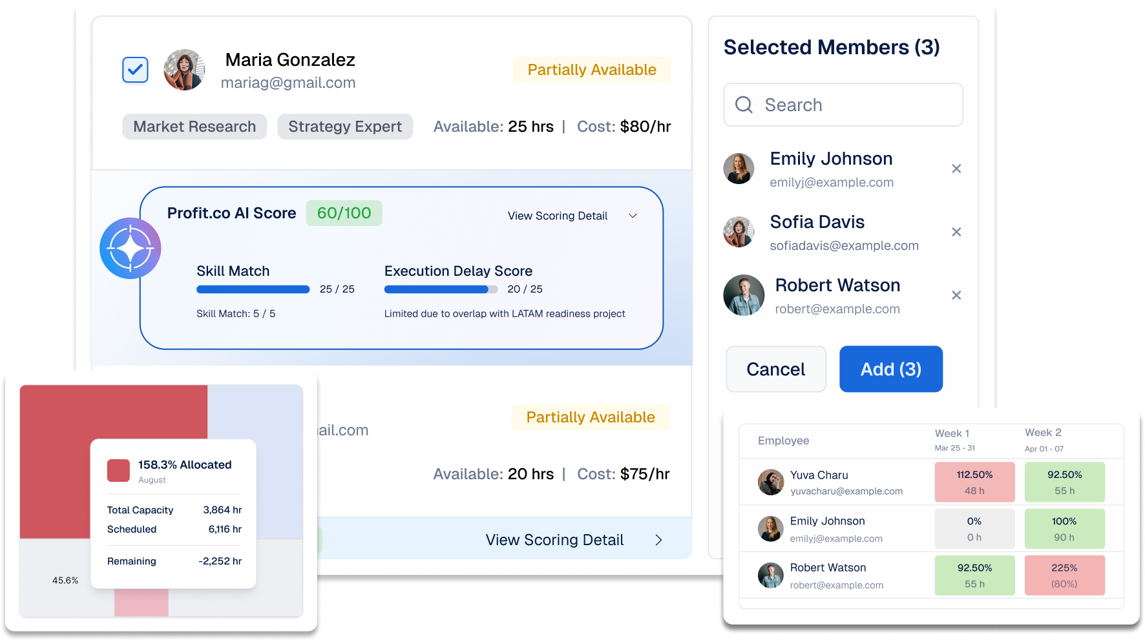This screenshot has height=642, width=1145.
Task: Open the bottom View Scoring Detail link
Action: click(x=554, y=540)
